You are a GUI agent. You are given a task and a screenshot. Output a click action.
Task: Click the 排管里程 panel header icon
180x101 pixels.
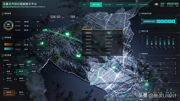[3, 37]
